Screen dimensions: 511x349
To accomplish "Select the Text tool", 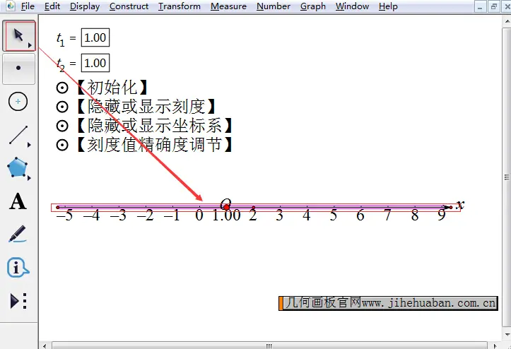I will [x=18, y=202].
